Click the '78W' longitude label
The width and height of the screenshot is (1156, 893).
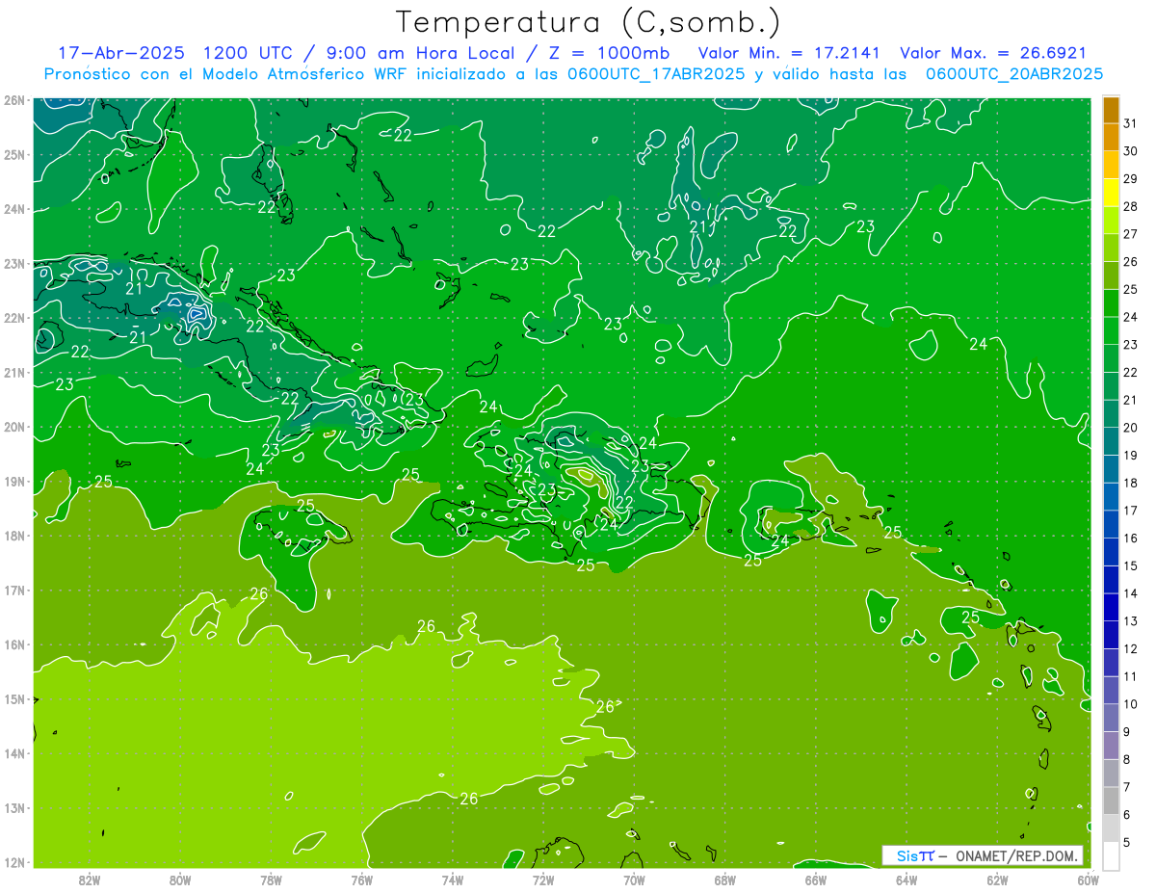[271, 880]
